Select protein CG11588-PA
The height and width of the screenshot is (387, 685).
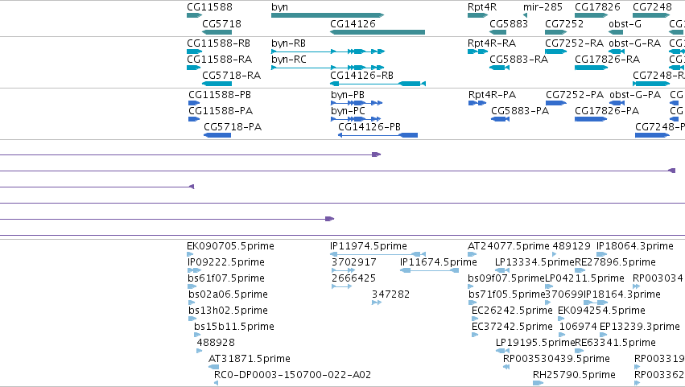click(x=221, y=111)
